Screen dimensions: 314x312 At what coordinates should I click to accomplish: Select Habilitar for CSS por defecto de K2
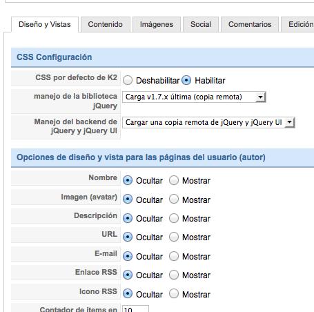[186, 80]
